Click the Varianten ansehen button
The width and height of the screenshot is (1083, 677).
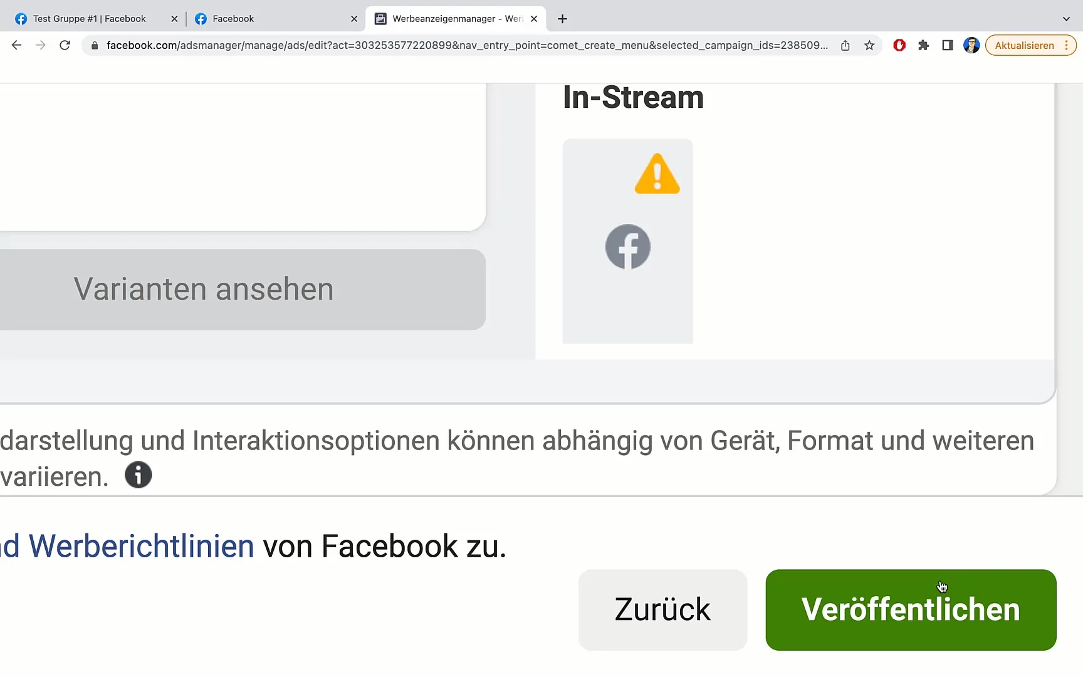pyautogui.click(x=243, y=290)
